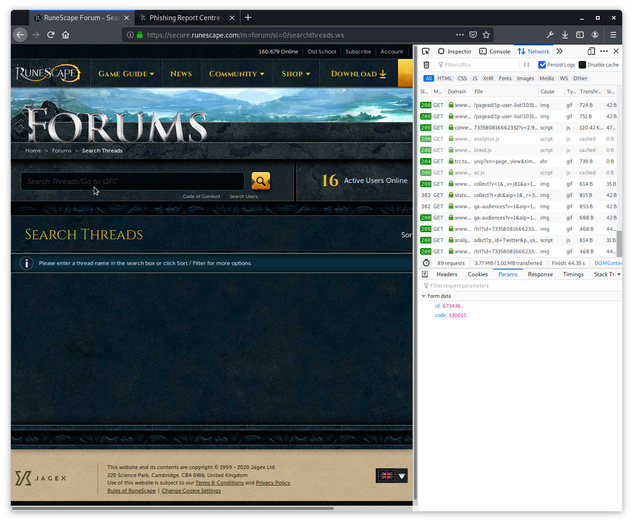Clear network log with trash icon

point(426,65)
